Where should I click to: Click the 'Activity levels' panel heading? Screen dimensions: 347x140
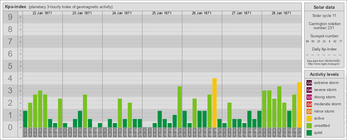(x=324, y=74)
